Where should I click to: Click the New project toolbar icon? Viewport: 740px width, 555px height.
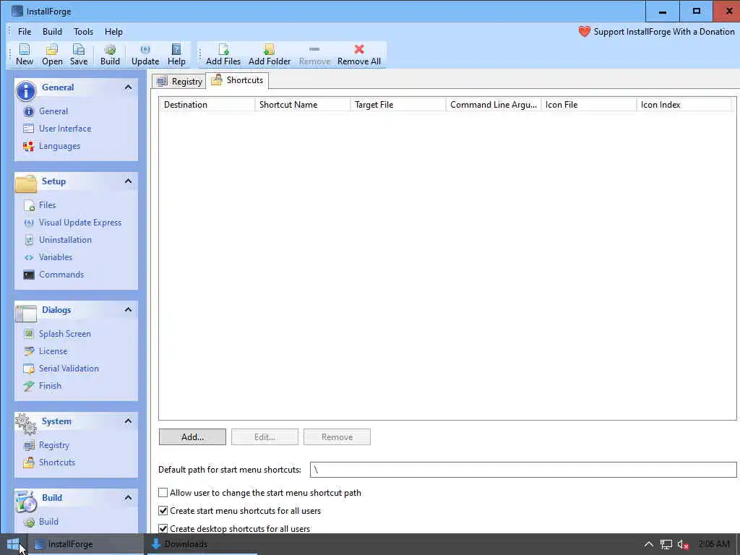[25, 54]
